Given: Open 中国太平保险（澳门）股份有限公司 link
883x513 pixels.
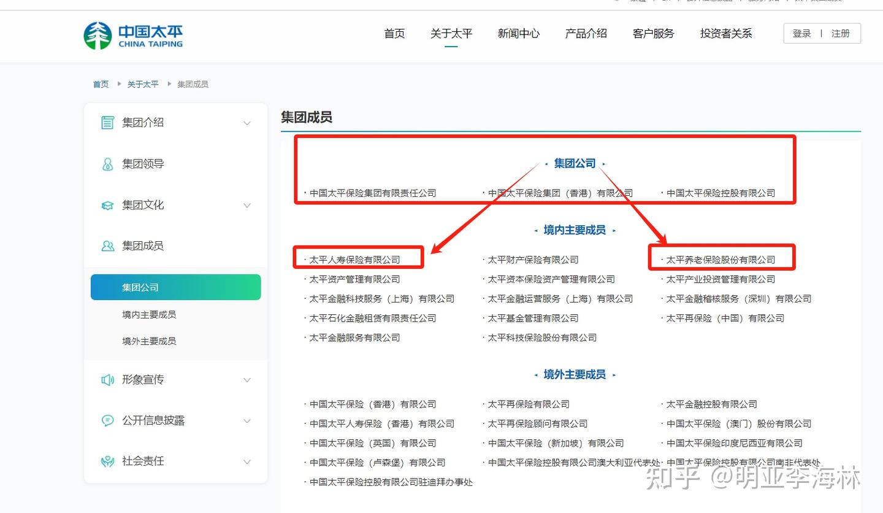Looking at the screenshot, I should pyautogui.click(x=739, y=424).
